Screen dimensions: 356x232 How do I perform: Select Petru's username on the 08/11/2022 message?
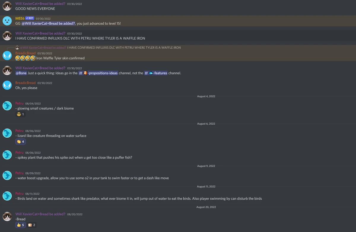coord(19,193)
